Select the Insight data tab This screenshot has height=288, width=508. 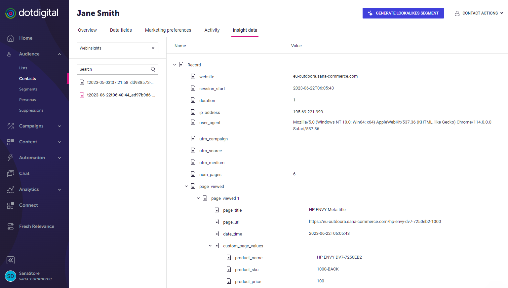(245, 30)
